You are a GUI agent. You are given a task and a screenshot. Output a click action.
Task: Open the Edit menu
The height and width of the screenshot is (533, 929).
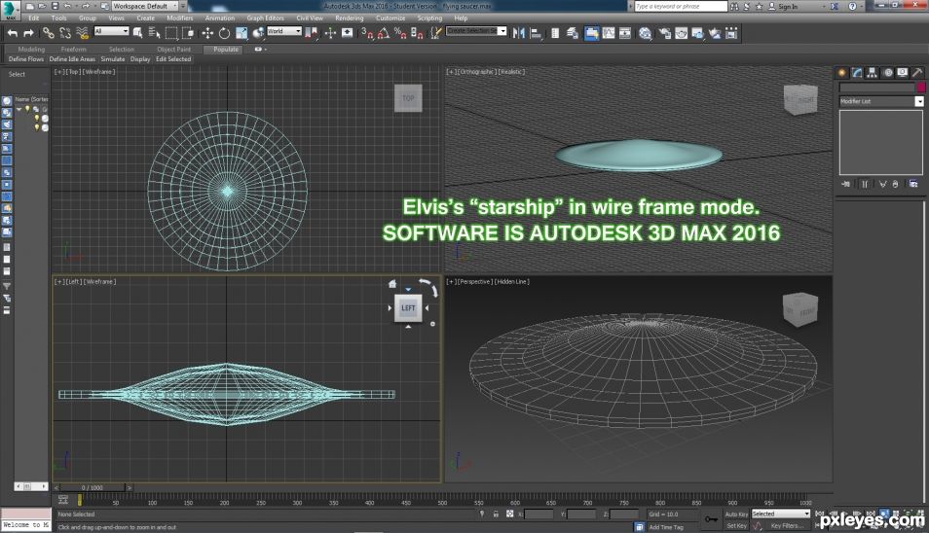coord(34,18)
